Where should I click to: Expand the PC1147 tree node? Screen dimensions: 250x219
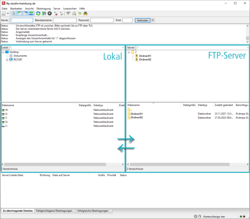7,59
